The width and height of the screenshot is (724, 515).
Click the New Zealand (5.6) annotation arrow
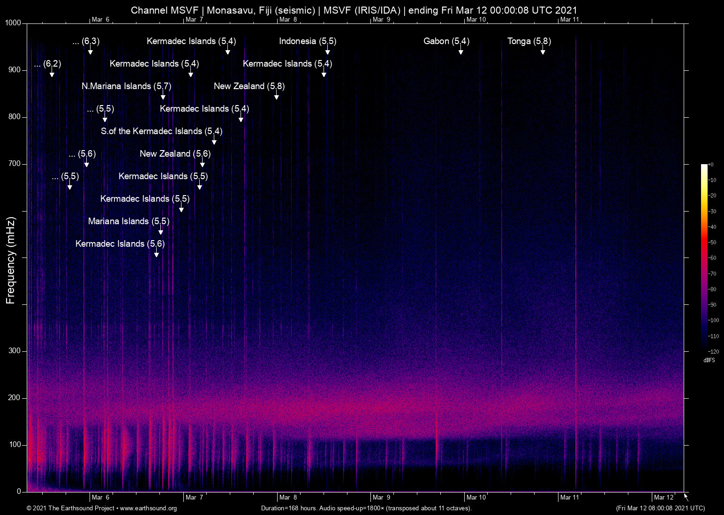(x=203, y=163)
